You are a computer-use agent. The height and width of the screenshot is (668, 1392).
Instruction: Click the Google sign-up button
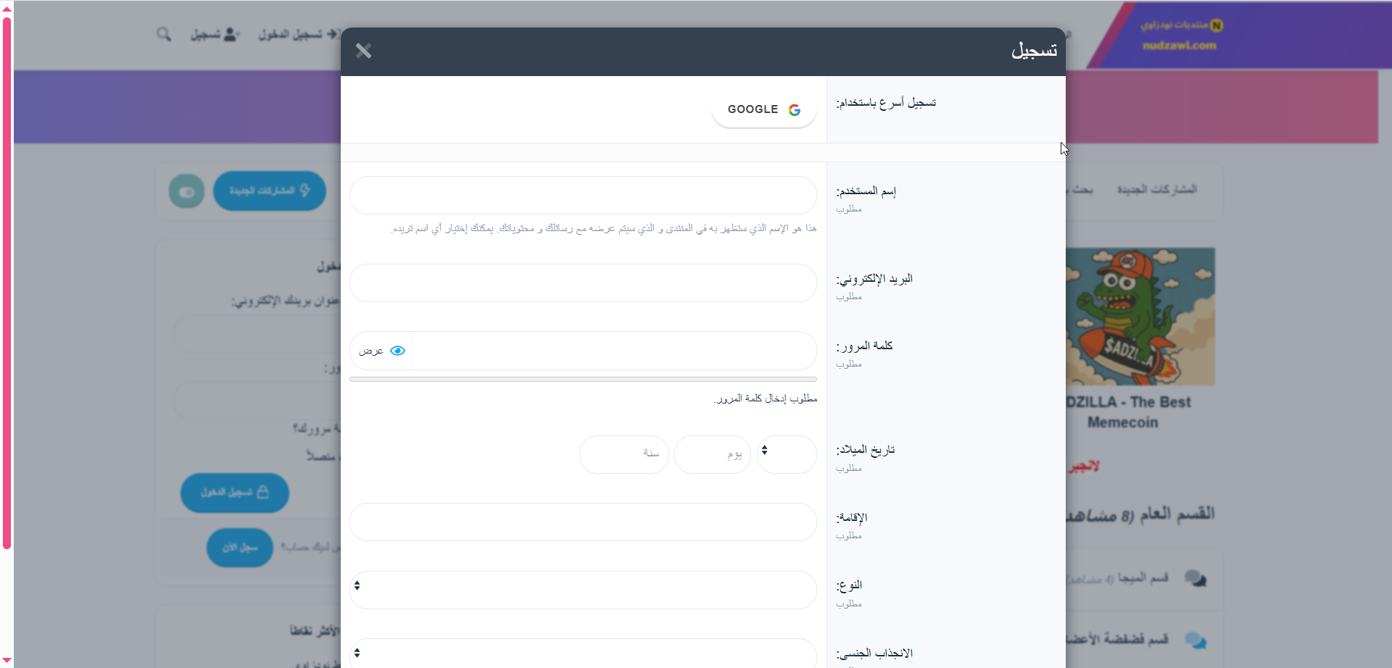763,110
